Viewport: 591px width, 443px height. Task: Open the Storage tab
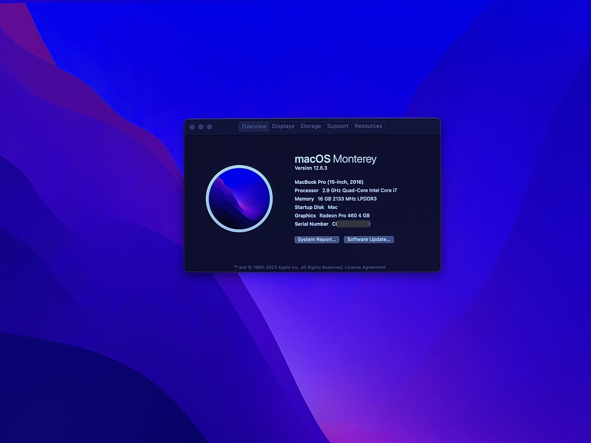click(x=311, y=126)
